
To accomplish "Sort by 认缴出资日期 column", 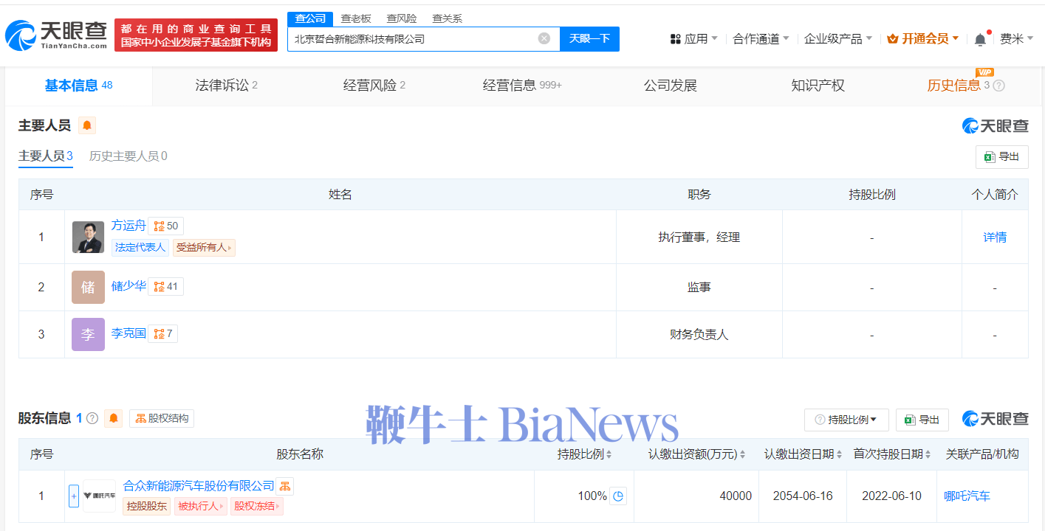I will coord(804,454).
